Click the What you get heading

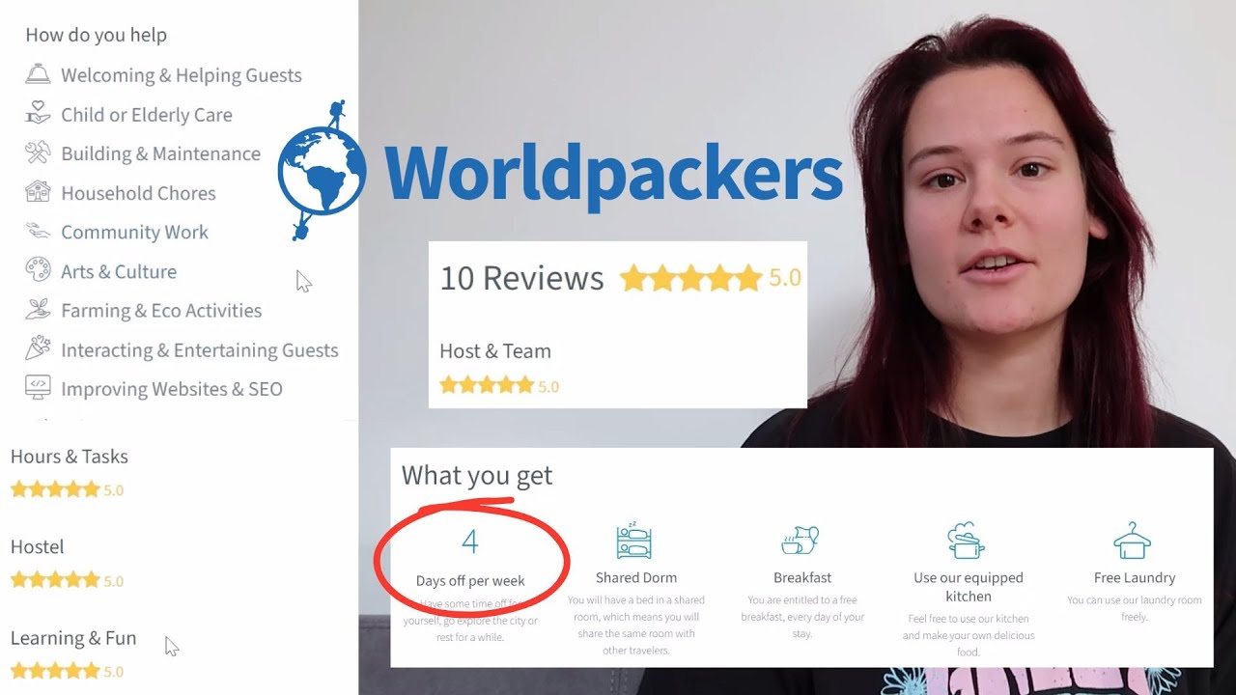point(477,475)
